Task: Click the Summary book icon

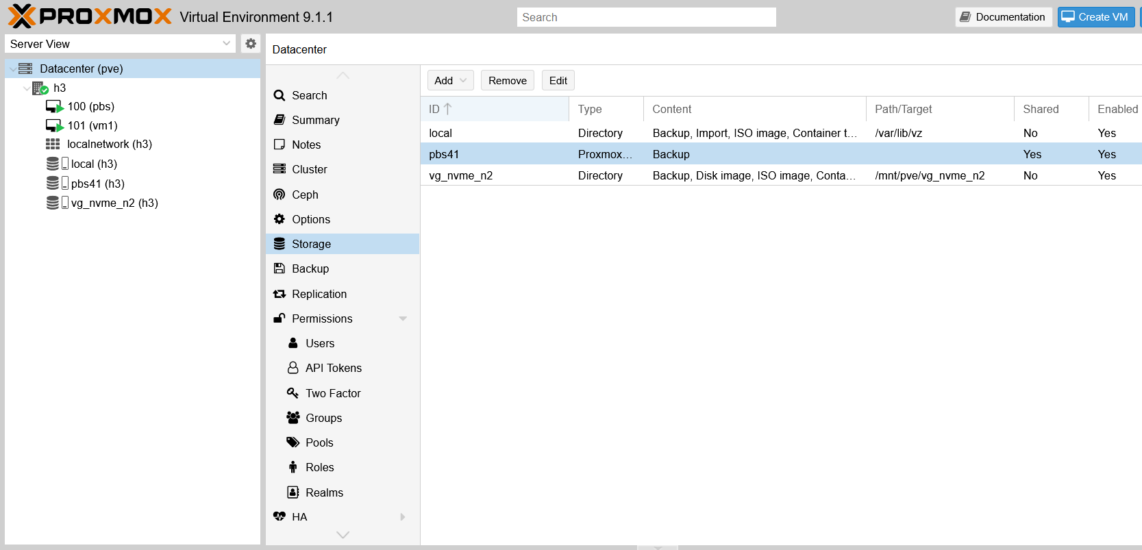Action: coord(280,120)
